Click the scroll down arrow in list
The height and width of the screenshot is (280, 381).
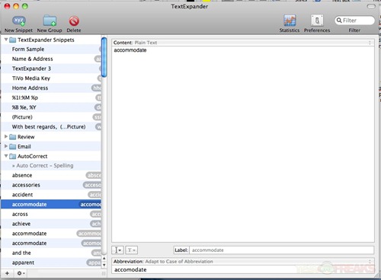coord(104,265)
